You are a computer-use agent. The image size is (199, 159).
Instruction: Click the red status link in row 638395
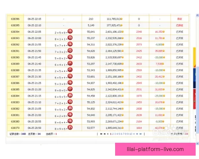[x=179, y=26]
